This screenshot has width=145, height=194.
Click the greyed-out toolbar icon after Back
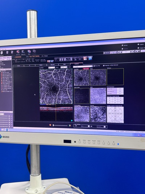(x=34, y=51)
